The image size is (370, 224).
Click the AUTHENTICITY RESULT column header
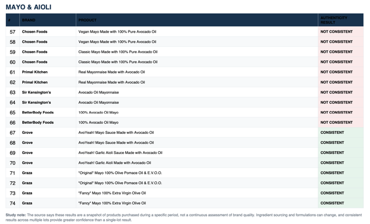(334, 20)
